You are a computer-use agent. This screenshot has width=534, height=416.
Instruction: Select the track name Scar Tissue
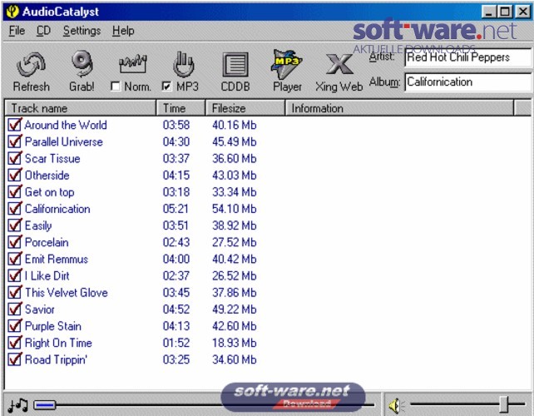[x=52, y=158]
